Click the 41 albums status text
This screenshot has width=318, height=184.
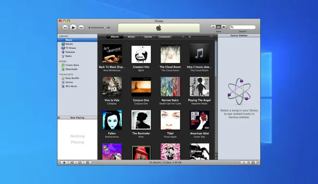(x=165, y=162)
